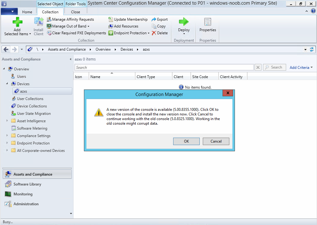Screen dimensions: 317x225
Task: Open the recent pages dropdown beside Forward
Action: pos(22,49)
